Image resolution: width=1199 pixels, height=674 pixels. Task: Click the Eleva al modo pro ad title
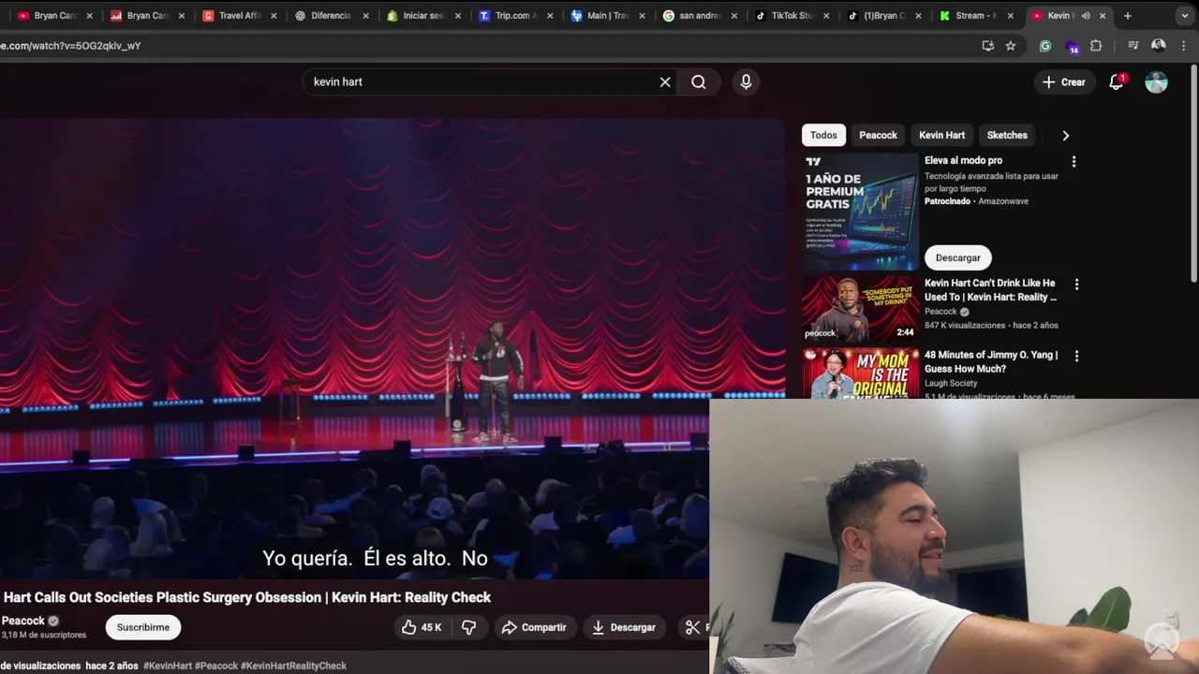tap(963, 161)
